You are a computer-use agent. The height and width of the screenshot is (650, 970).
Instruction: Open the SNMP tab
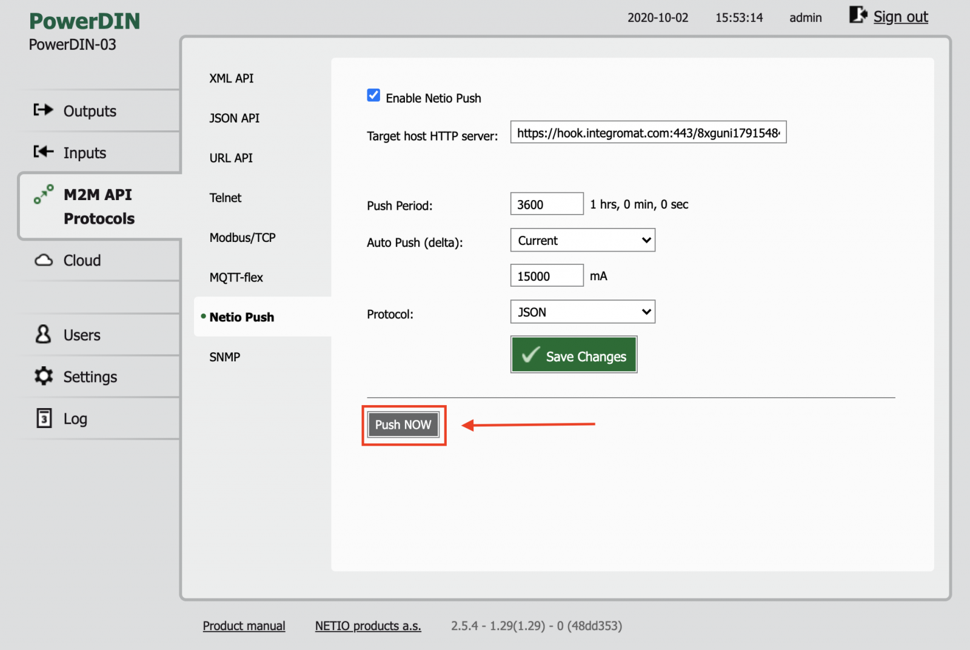click(x=225, y=357)
